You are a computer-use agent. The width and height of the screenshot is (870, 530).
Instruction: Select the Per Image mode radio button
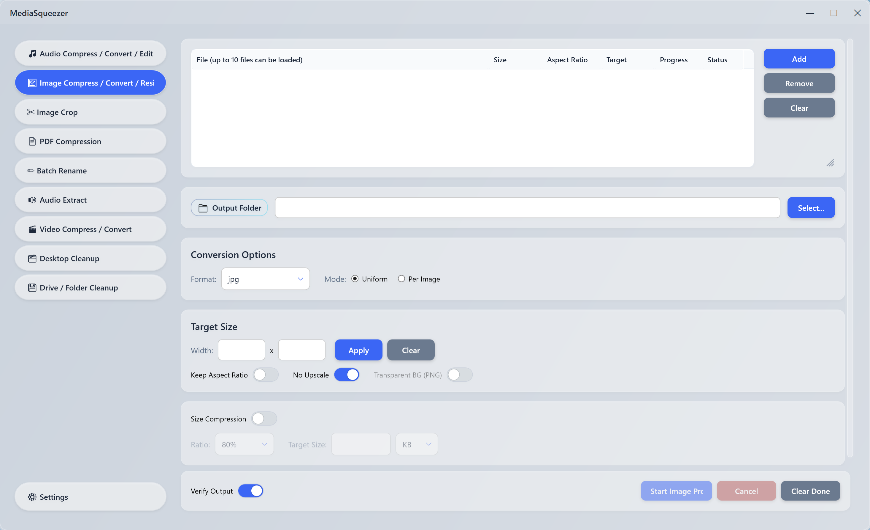pos(401,279)
